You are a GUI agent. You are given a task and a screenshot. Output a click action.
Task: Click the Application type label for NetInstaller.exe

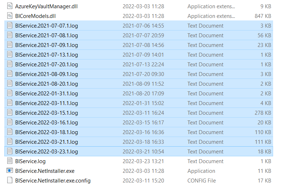tap(201, 171)
